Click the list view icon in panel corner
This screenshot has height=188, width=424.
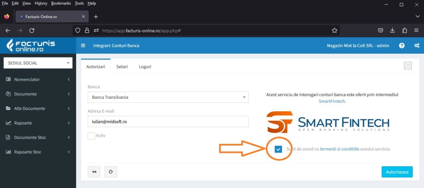[408, 66]
